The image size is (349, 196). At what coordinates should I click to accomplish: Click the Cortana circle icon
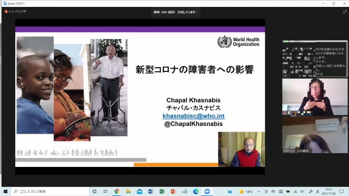click(x=94, y=192)
